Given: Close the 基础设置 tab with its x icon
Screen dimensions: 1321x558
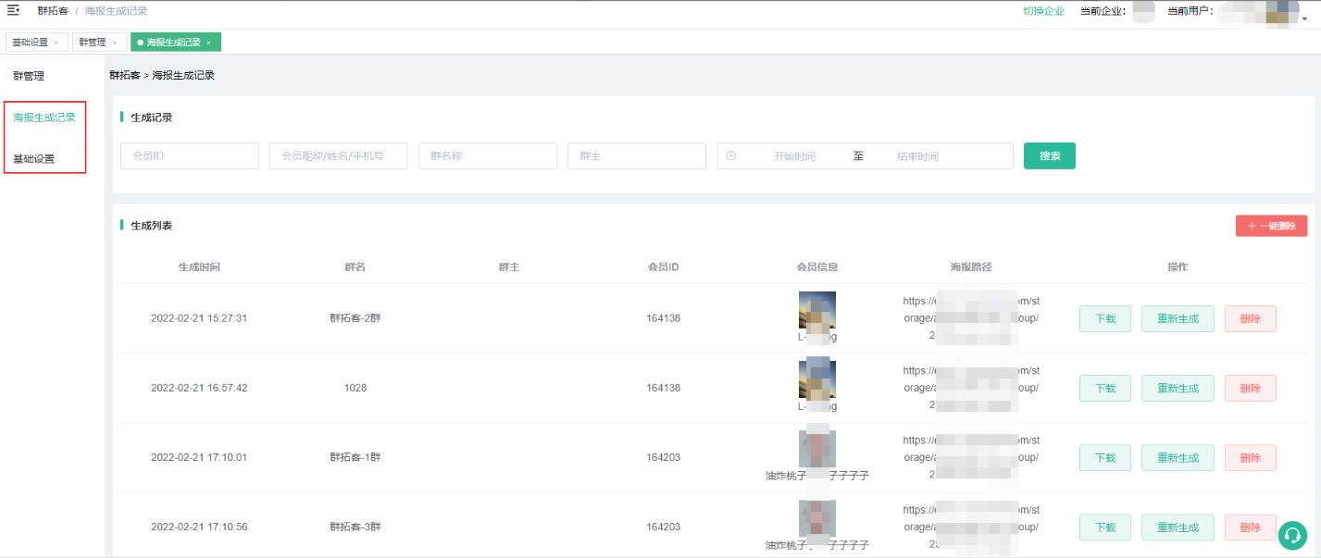Looking at the screenshot, I should click(56, 43).
